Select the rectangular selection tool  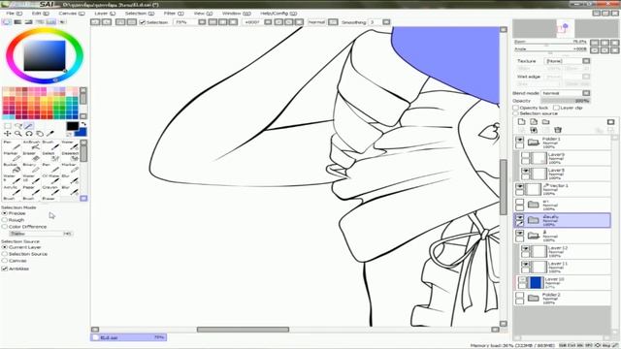click(x=8, y=126)
